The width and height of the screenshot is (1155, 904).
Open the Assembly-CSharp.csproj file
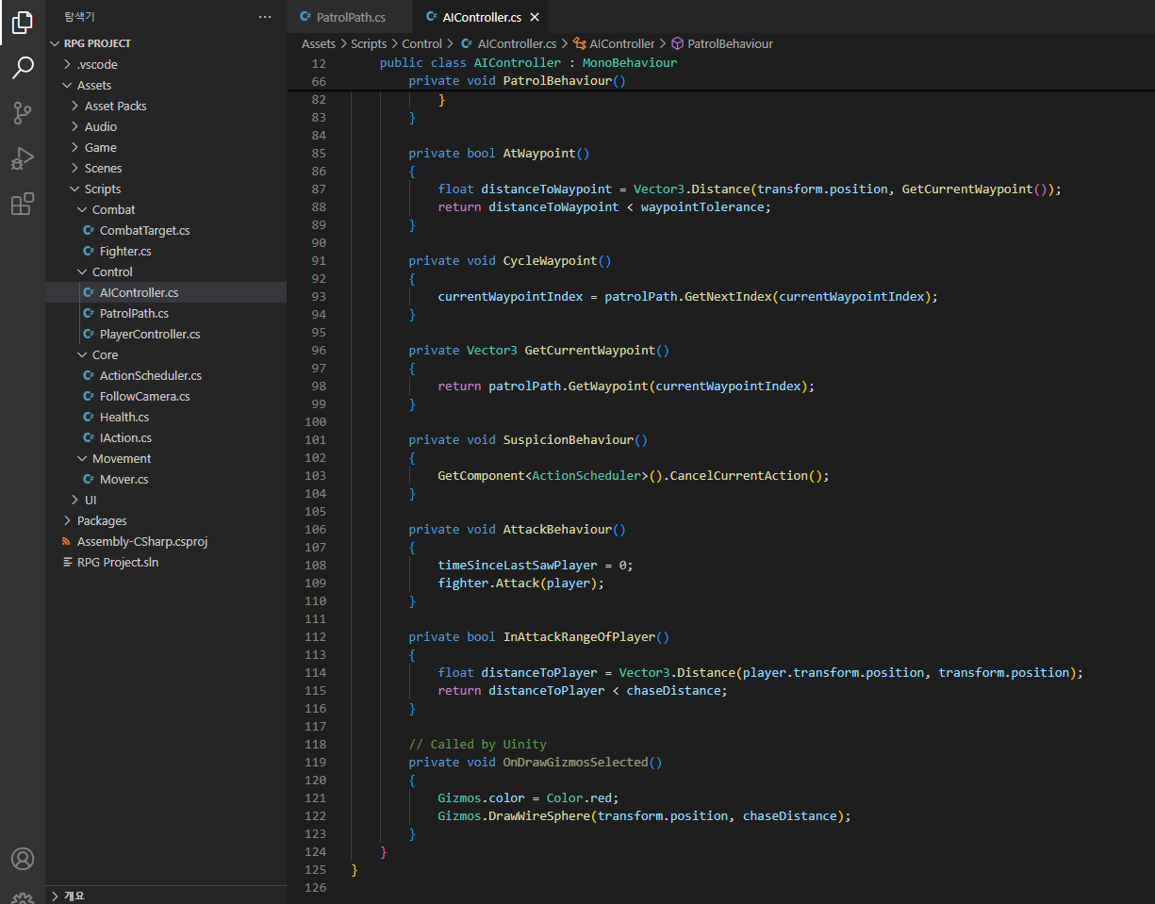(141, 541)
